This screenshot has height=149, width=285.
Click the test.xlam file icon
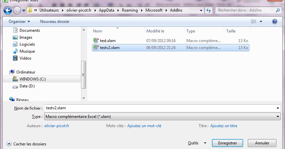96,41
